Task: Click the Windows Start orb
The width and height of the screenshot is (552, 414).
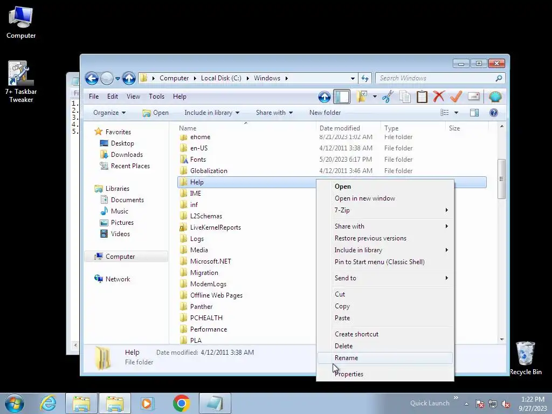Action: pos(15,403)
